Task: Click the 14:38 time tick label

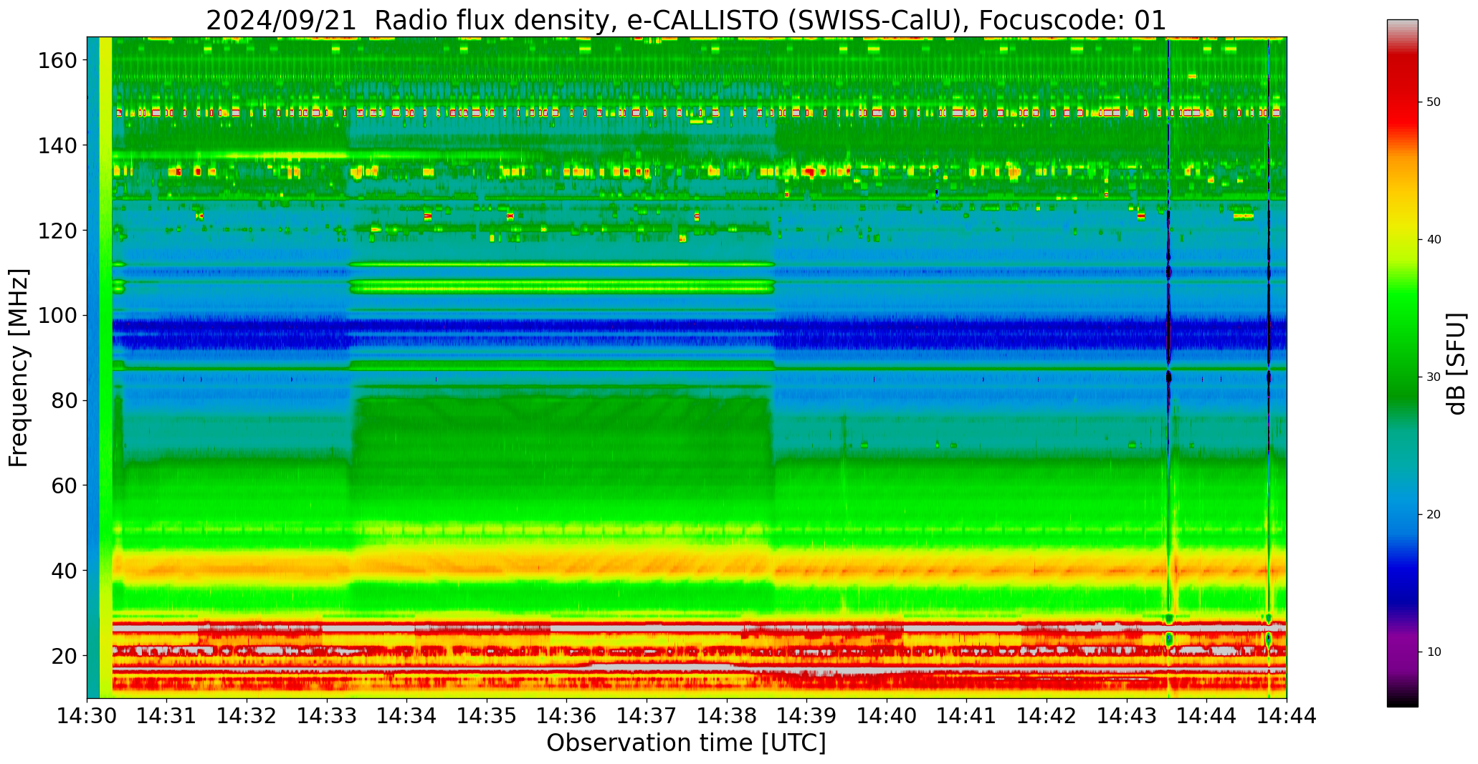Action: point(727,715)
